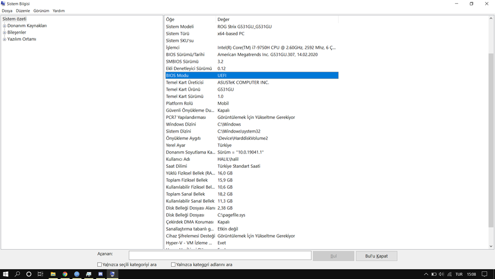495x279 pixels.
Task: Select the SMBIOS Sürümü row
Action: pos(251,61)
